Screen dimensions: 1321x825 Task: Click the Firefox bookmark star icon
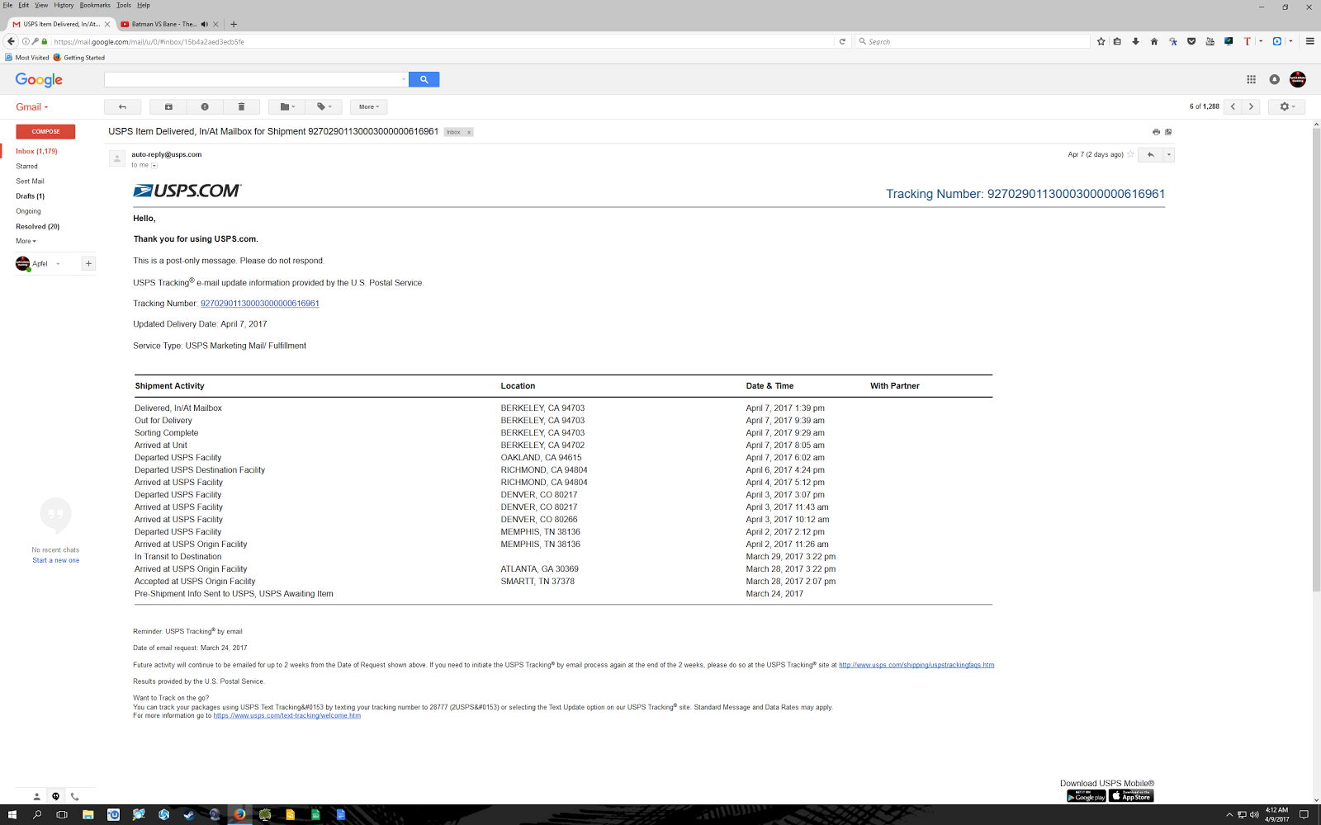click(x=1101, y=41)
